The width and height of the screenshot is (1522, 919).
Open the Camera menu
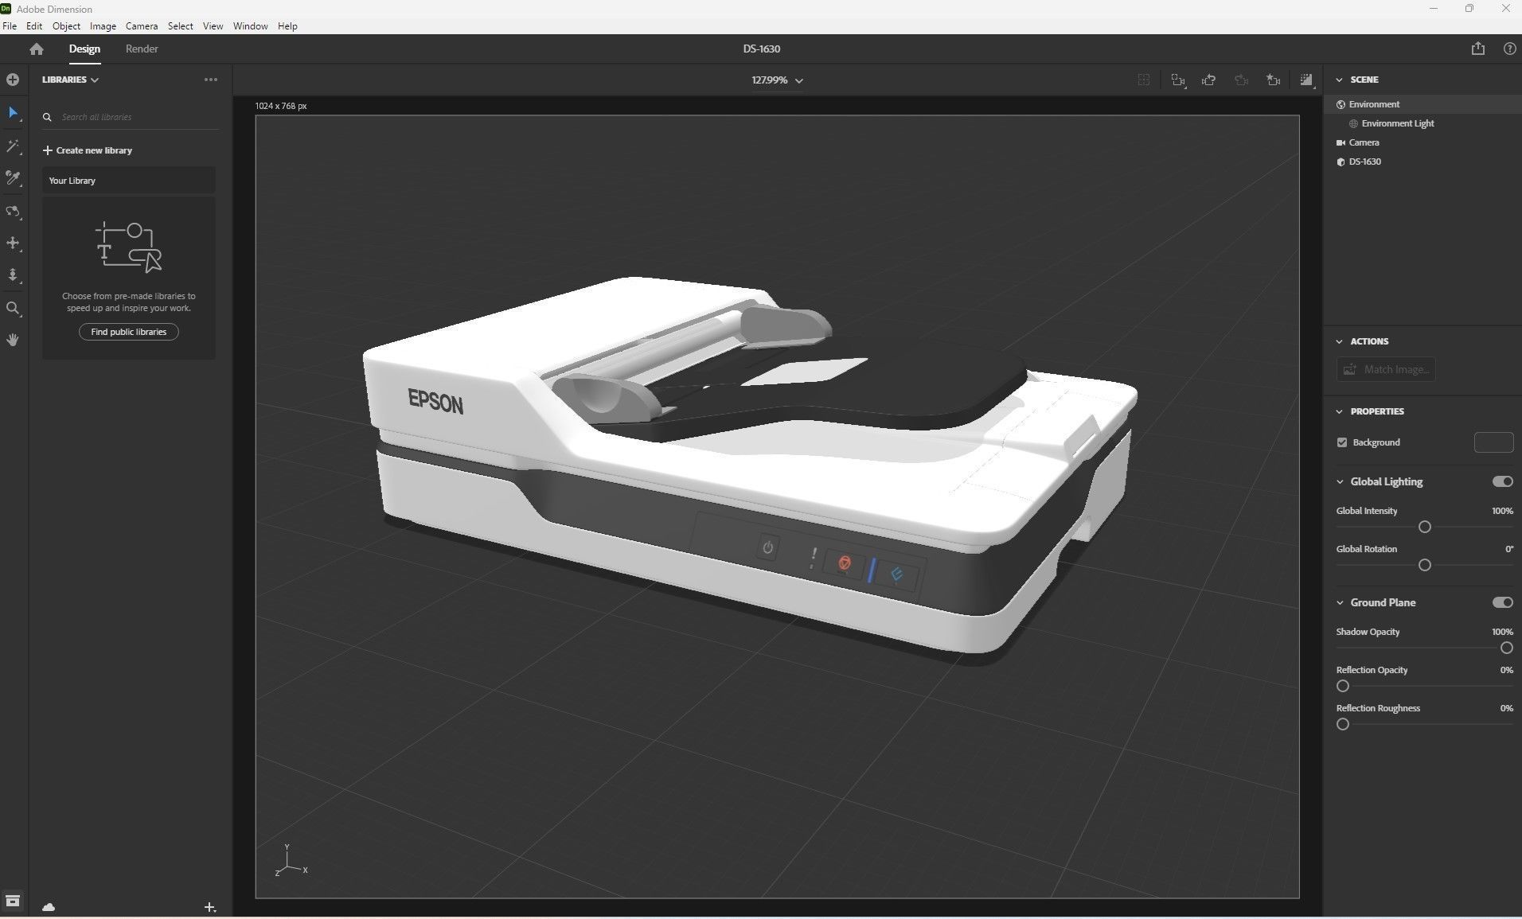point(142,26)
